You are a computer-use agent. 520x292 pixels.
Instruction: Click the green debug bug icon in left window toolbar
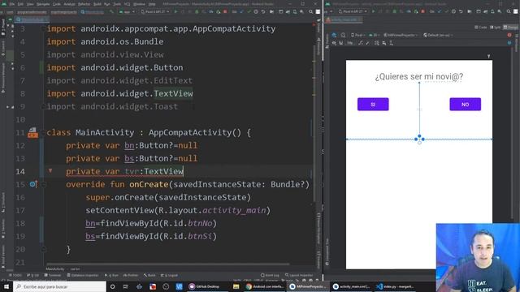point(197,11)
